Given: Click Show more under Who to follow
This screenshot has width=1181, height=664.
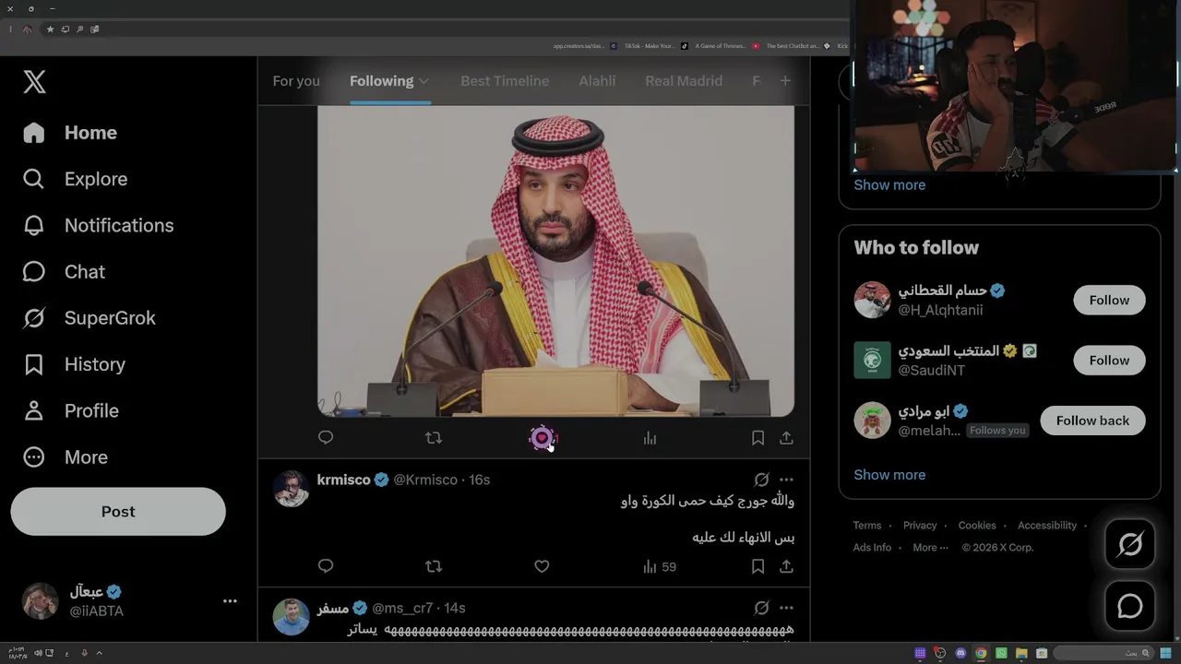Looking at the screenshot, I should [889, 475].
